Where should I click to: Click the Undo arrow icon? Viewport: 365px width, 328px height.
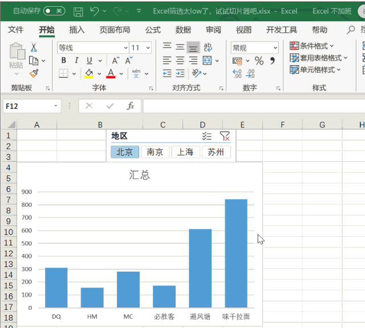pyautogui.click(x=95, y=11)
